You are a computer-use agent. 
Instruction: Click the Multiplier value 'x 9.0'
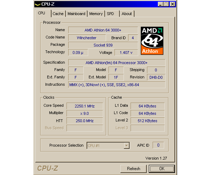85,113
